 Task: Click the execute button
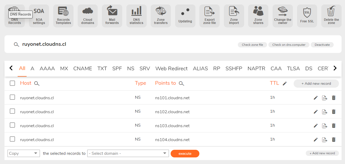[x=185, y=153]
